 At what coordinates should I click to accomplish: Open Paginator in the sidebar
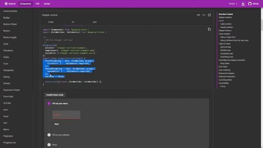click(x=8, y=136)
